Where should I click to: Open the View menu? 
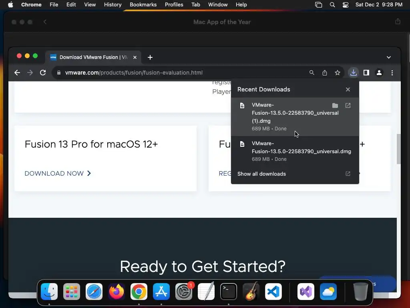(90, 5)
